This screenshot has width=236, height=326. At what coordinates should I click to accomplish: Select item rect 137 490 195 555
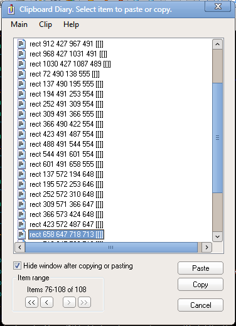(x=67, y=84)
